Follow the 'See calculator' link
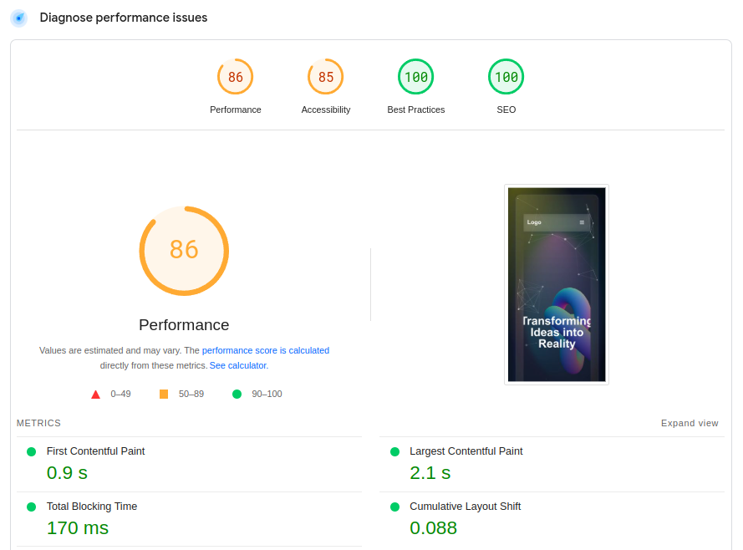This screenshot has width=743, height=550. pos(238,366)
